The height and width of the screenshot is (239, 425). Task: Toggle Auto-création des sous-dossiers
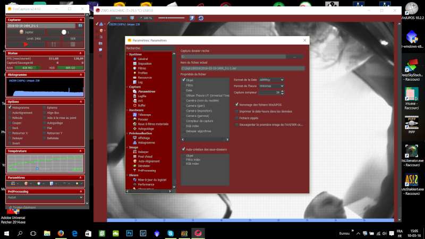tap(183, 149)
